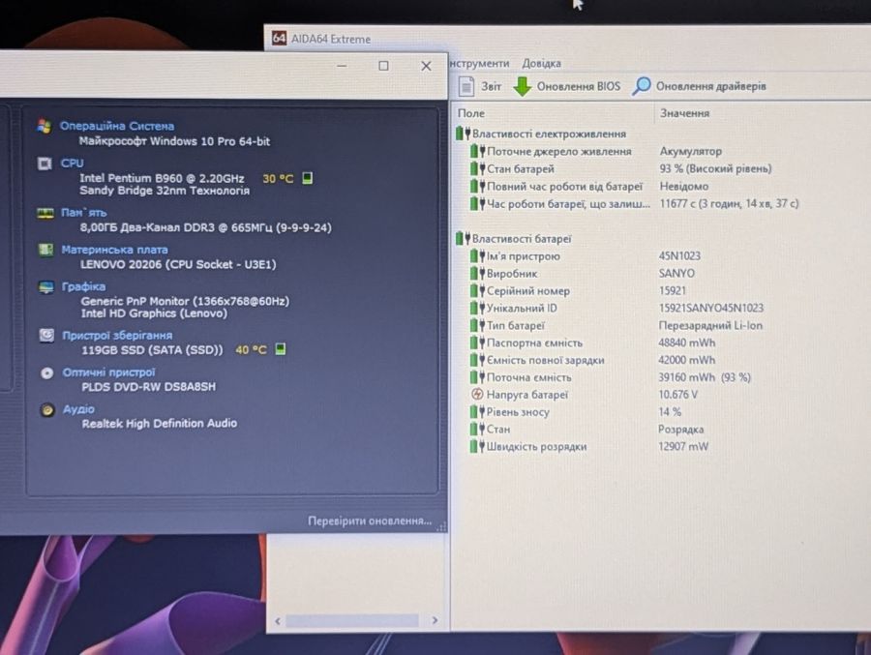Viewport: 871px width, 655px height.
Task: Click battery icon beside Повний час роботи
Action: (477, 186)
